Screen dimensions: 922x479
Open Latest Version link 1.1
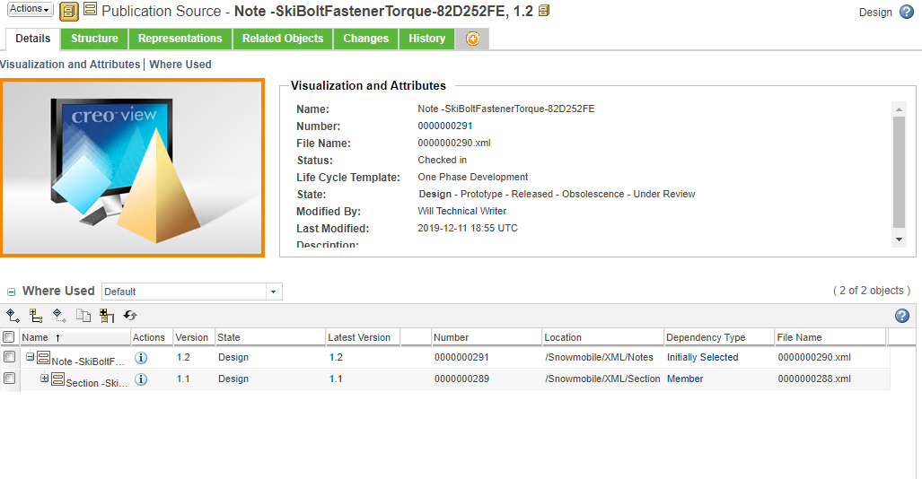point(336,379)
